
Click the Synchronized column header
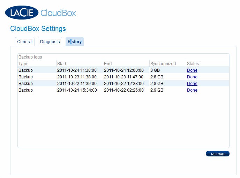click(x=168, y=63)
